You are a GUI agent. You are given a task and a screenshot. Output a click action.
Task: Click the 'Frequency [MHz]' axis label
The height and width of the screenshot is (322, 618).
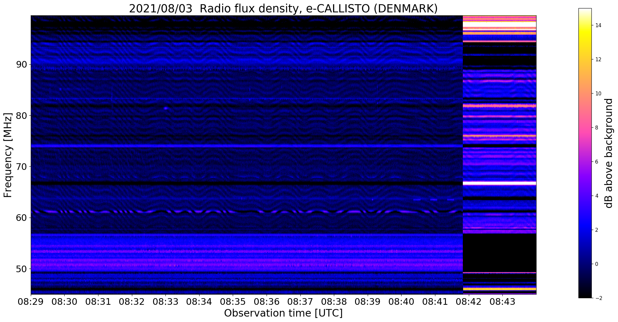coord(8,155)
